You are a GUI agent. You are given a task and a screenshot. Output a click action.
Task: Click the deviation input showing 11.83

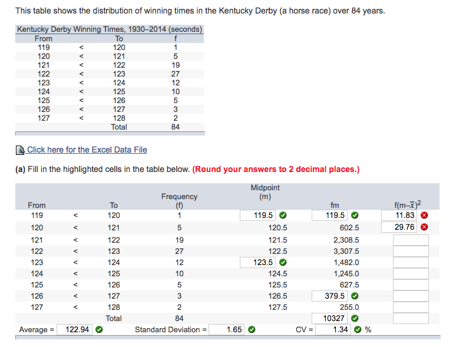click(399, 215)
